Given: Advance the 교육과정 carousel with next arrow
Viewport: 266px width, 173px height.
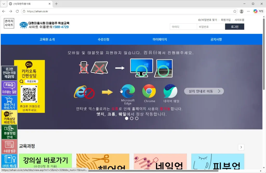Looking at the screenshot, I should point(241,147).
